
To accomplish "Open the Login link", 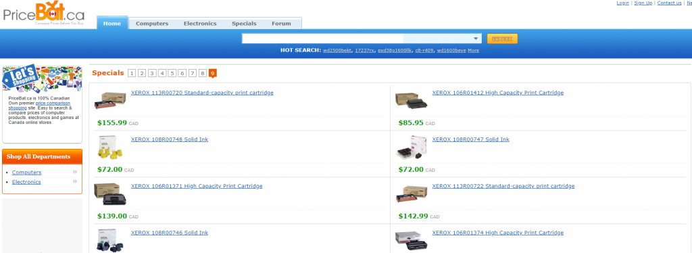I will click(x=622, y=3).
